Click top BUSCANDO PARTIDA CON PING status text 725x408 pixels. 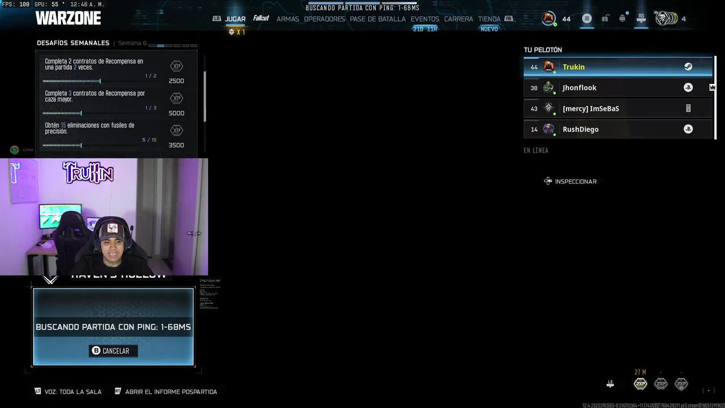tap(362, 8)
